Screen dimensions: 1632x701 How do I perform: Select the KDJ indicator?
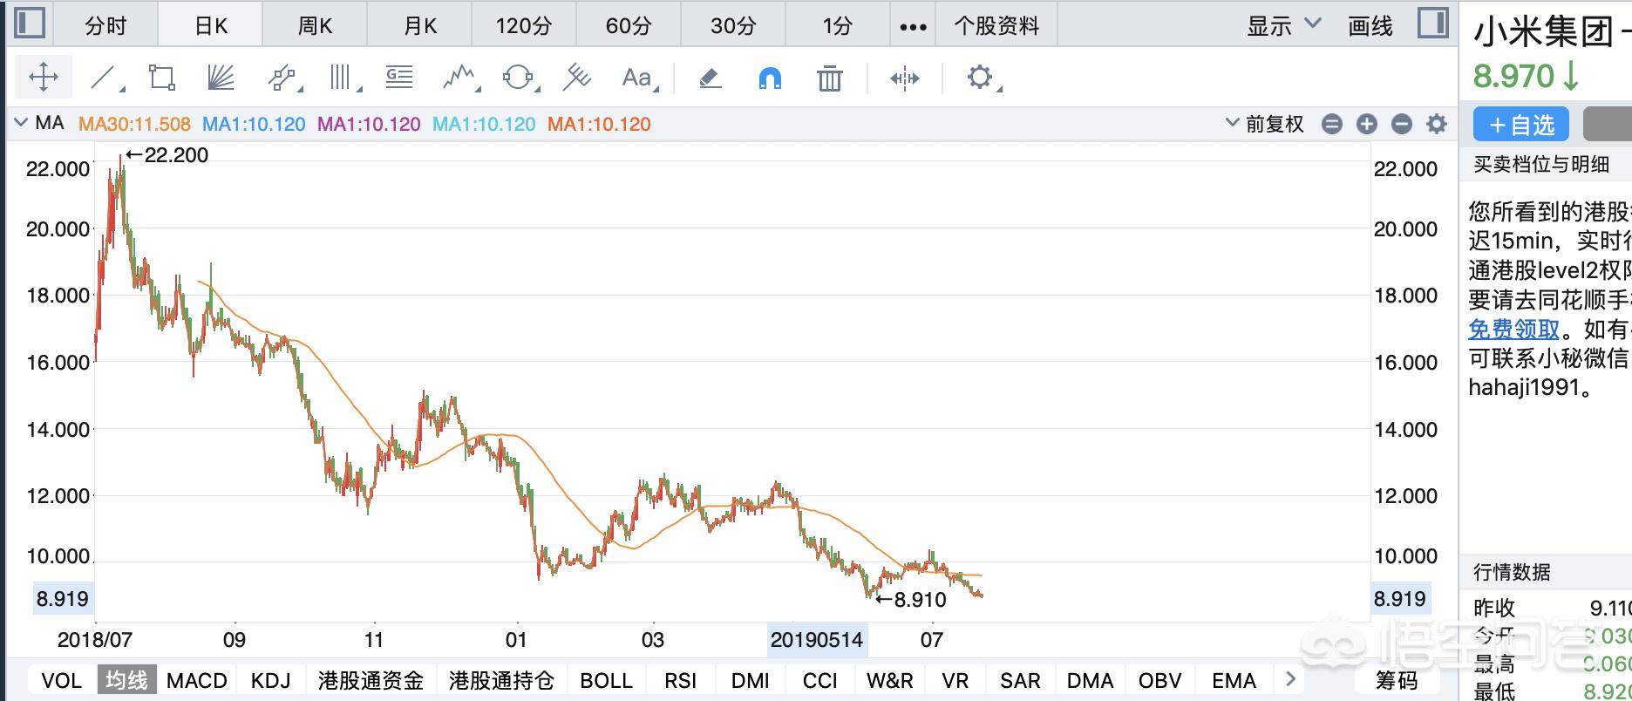(270, 680)
